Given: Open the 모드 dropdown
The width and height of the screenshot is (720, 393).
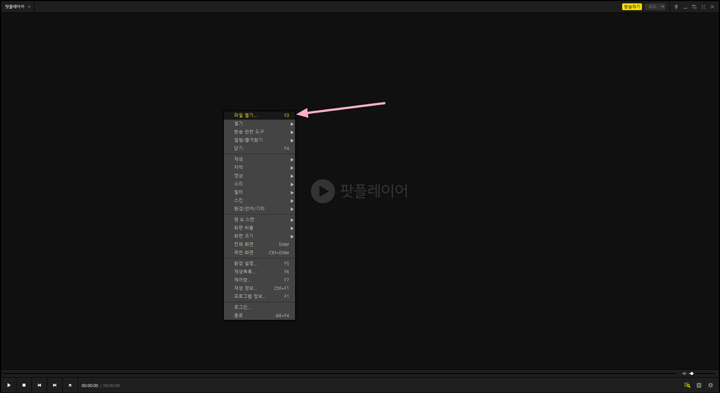Looking at the screenshot, I should (x=656, y=7).
